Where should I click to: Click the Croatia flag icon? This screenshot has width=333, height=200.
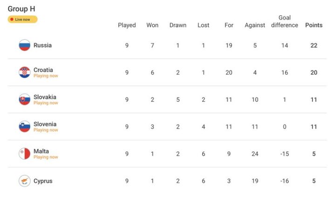[25, 72]
